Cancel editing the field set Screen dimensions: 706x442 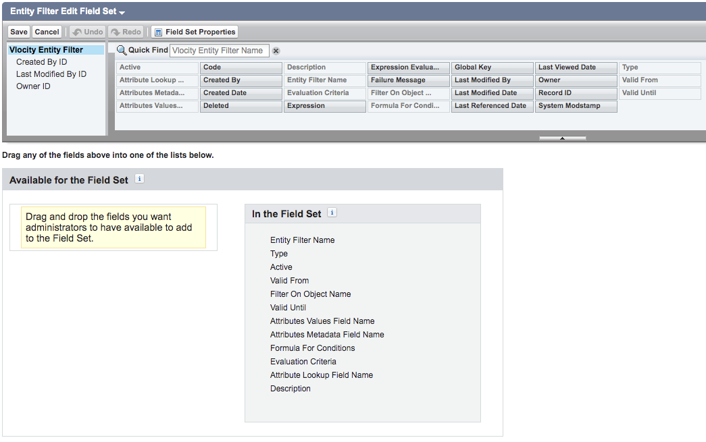pyautogui.click(x=47, y=32)
